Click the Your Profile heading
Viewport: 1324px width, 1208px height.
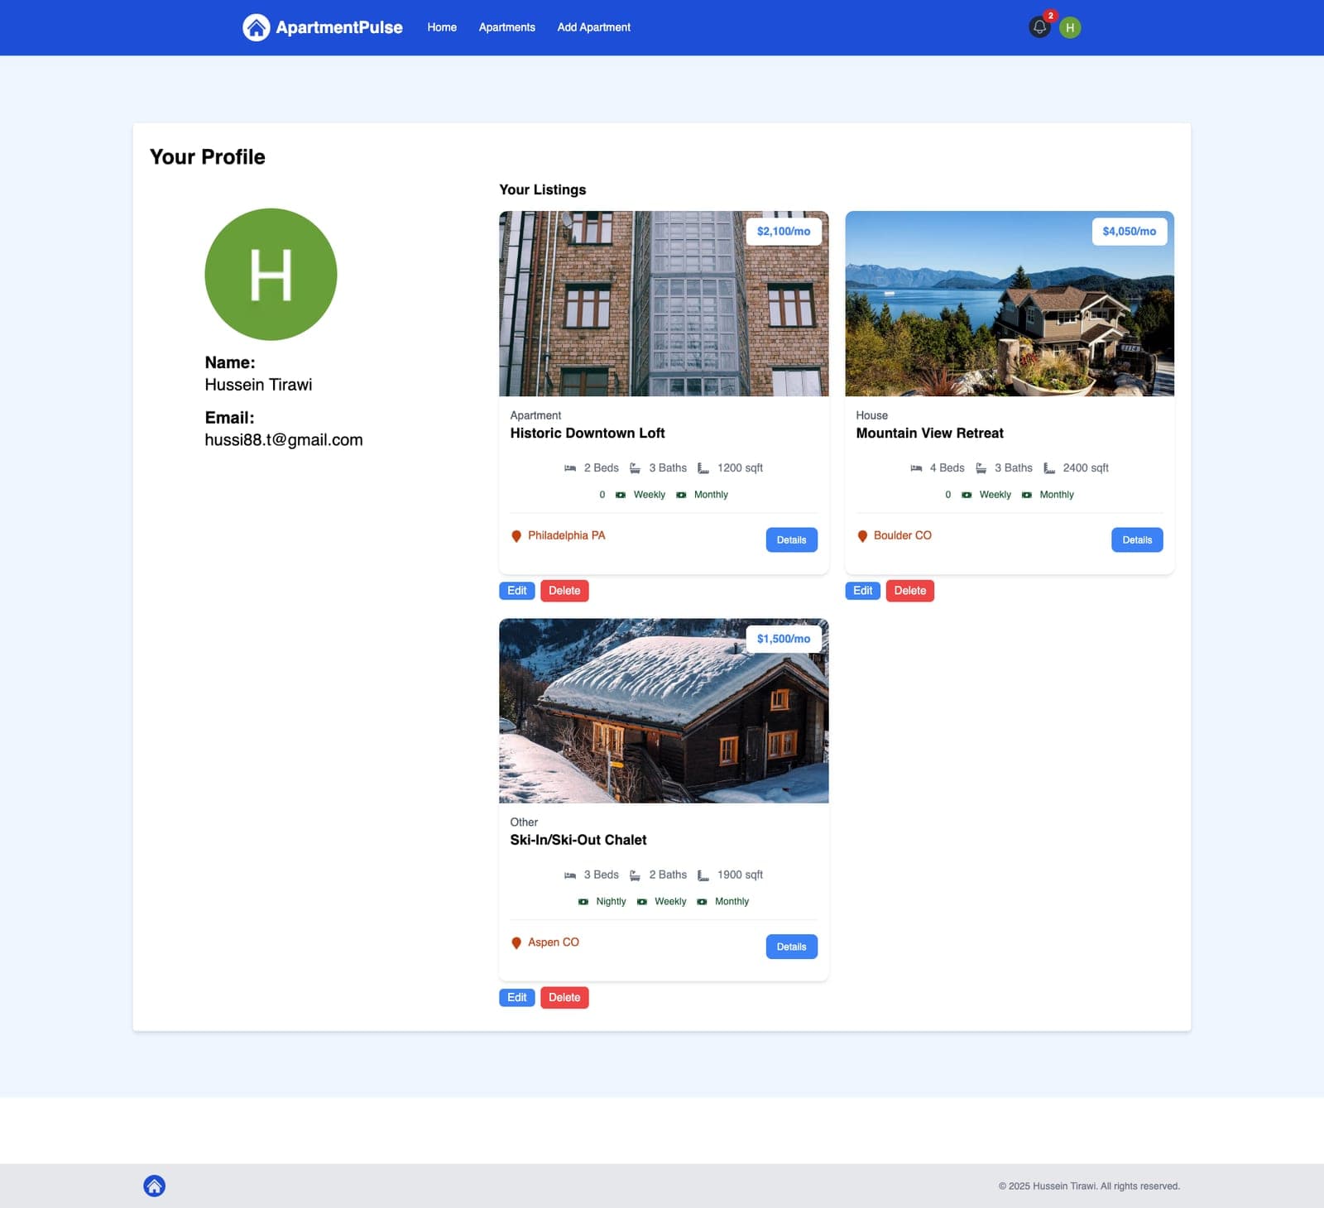coord(208,157)
